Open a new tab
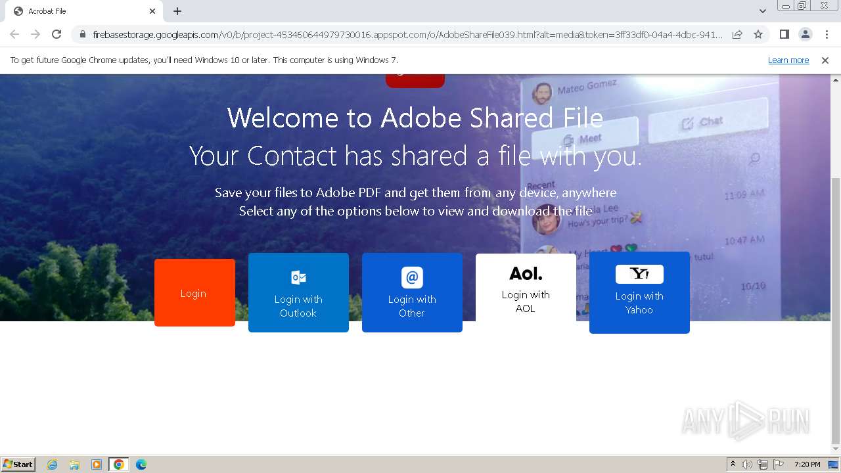Image resolution: width=841 pixels, height=473 pixels. 177,11
